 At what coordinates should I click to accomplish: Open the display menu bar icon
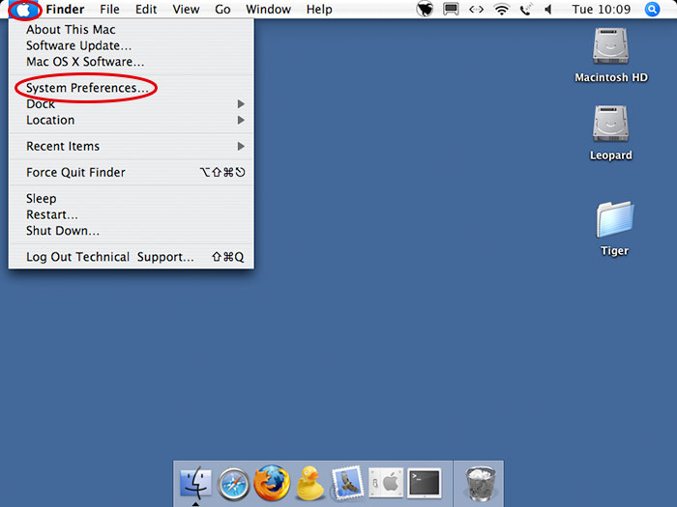[451, 9]
